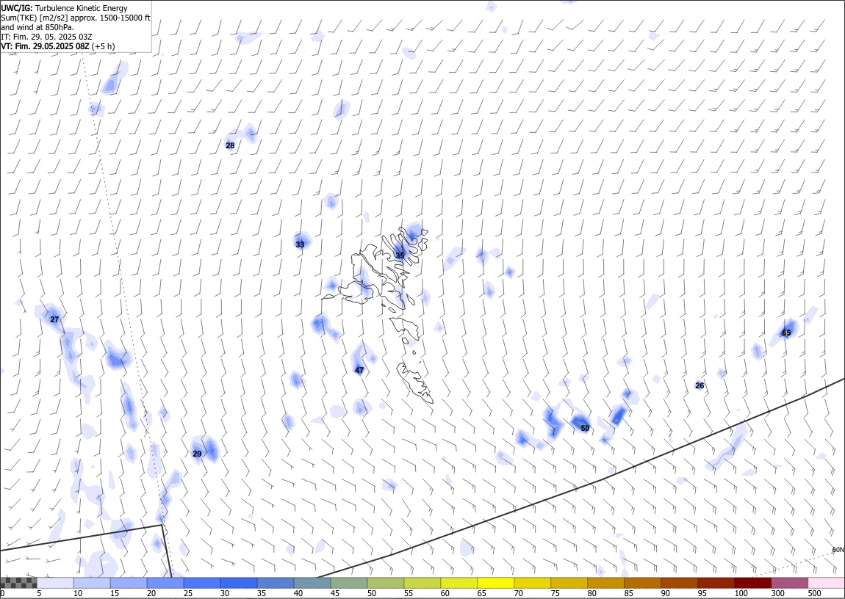The width and height of the screenshot is (845, 599).
Task: Click the TKE value 26 on the map
Action: (x=700, y=386)
